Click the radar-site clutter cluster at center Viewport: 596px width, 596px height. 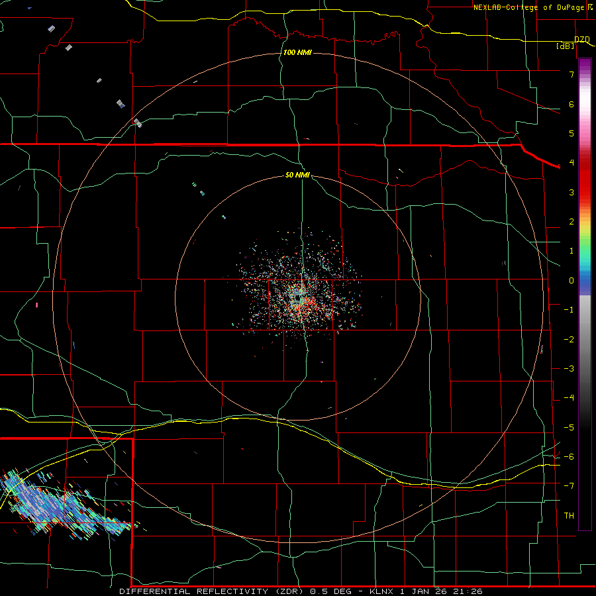(300, 295)
